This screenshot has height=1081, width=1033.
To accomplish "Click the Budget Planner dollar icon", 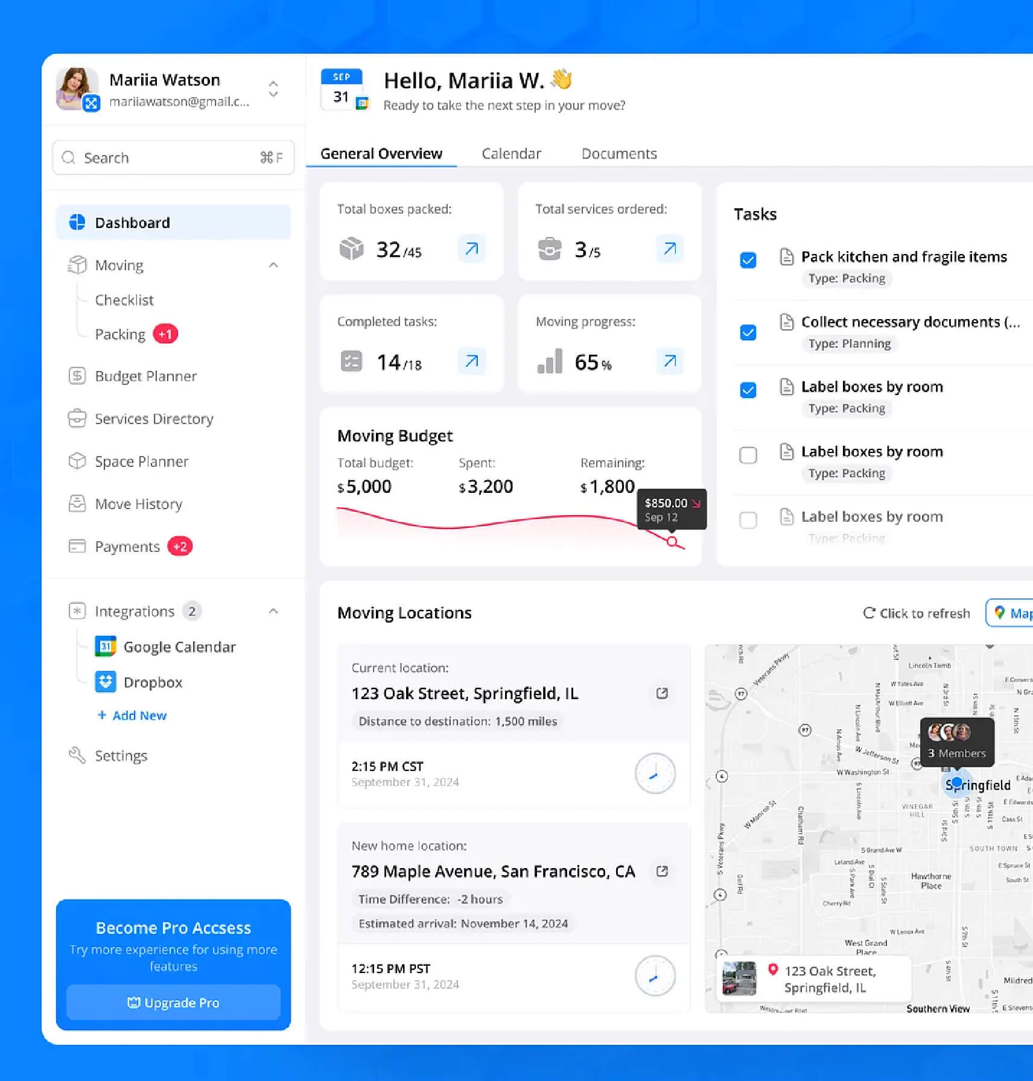I will pyautogui.click(x=77, y=376).
